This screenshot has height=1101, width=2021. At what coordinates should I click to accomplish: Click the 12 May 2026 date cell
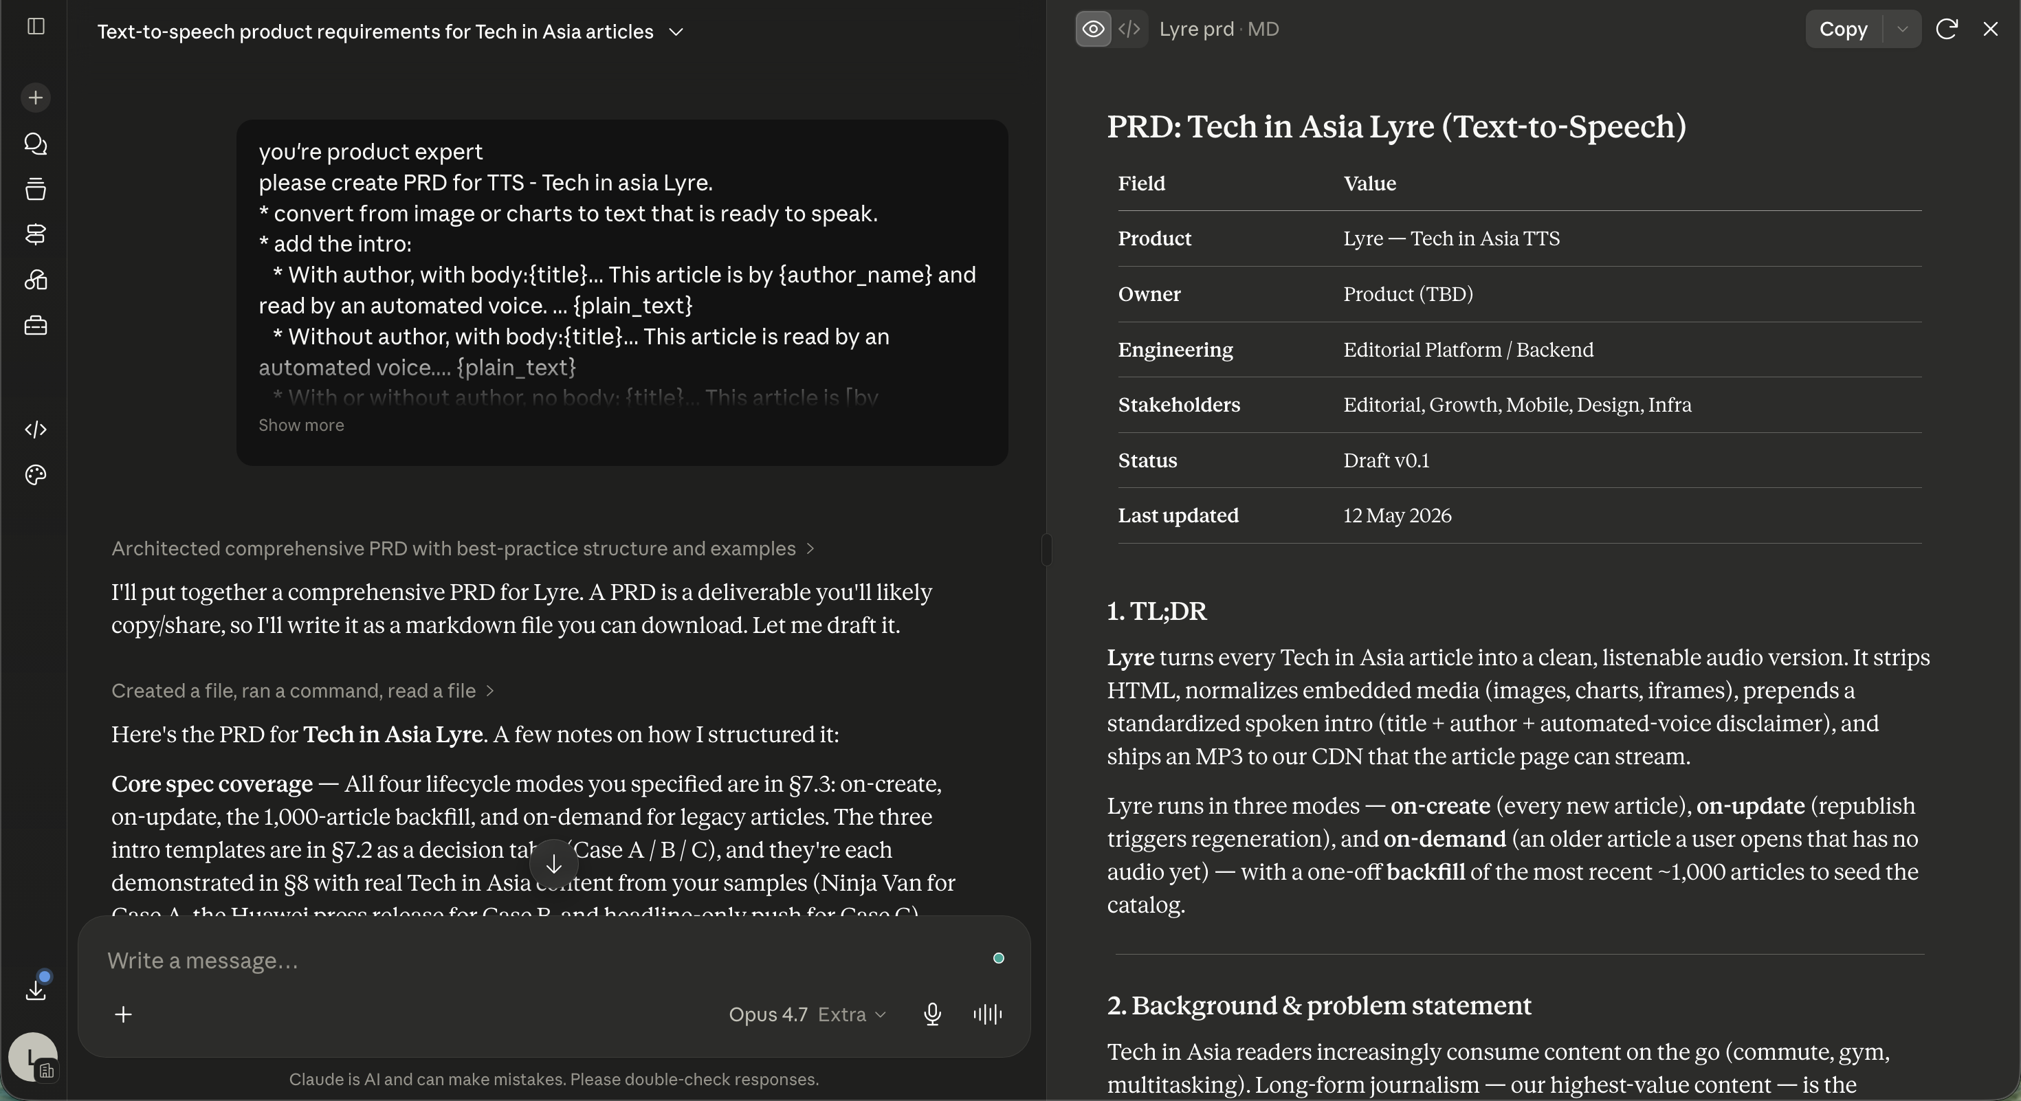click(1398, 516)
